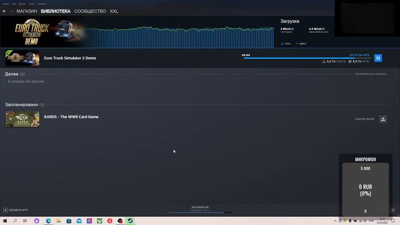Open the XXL profile tab
The height and width of the screenshot is (225, 400).
click(x=114, y=11)
